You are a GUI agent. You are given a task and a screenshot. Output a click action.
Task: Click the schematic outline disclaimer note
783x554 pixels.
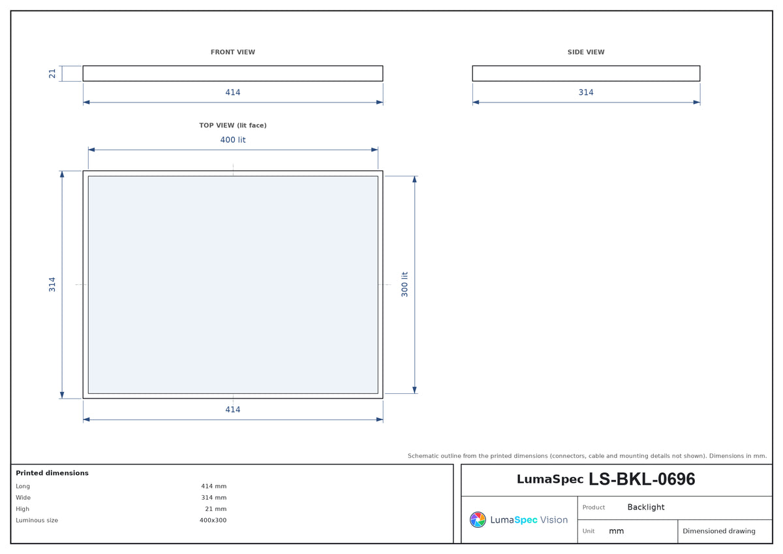[587, 456]
